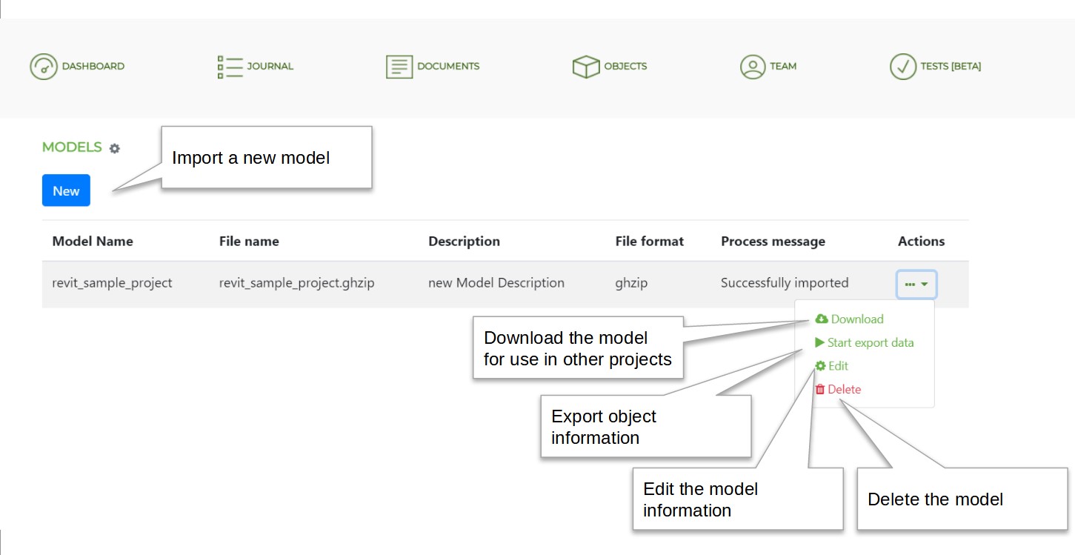Open TESTS [BETA] section
The height and width of the screenshot is (555, 1075).
click(951, 66)
